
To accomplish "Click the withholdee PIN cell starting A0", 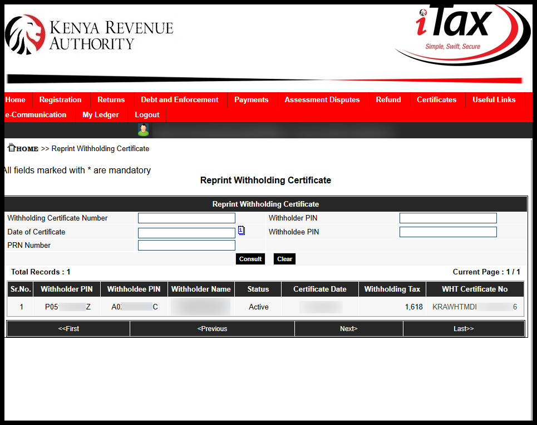I will pos(135,307).
